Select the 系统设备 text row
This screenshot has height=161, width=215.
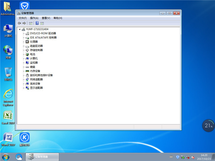pos(35,84)
